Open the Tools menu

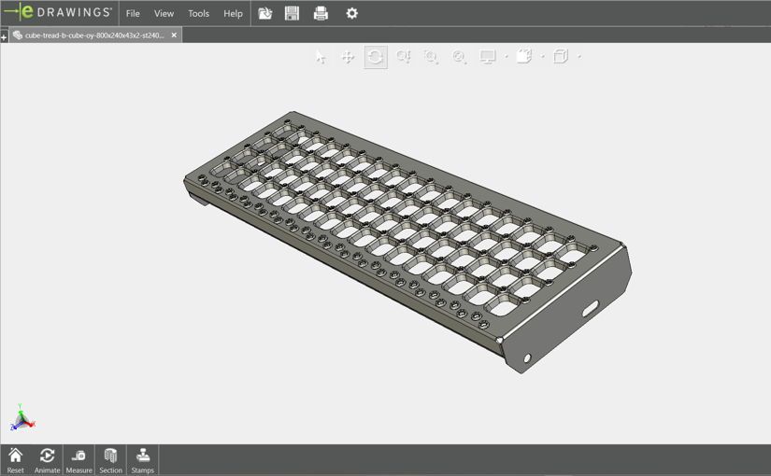point(198,14)
